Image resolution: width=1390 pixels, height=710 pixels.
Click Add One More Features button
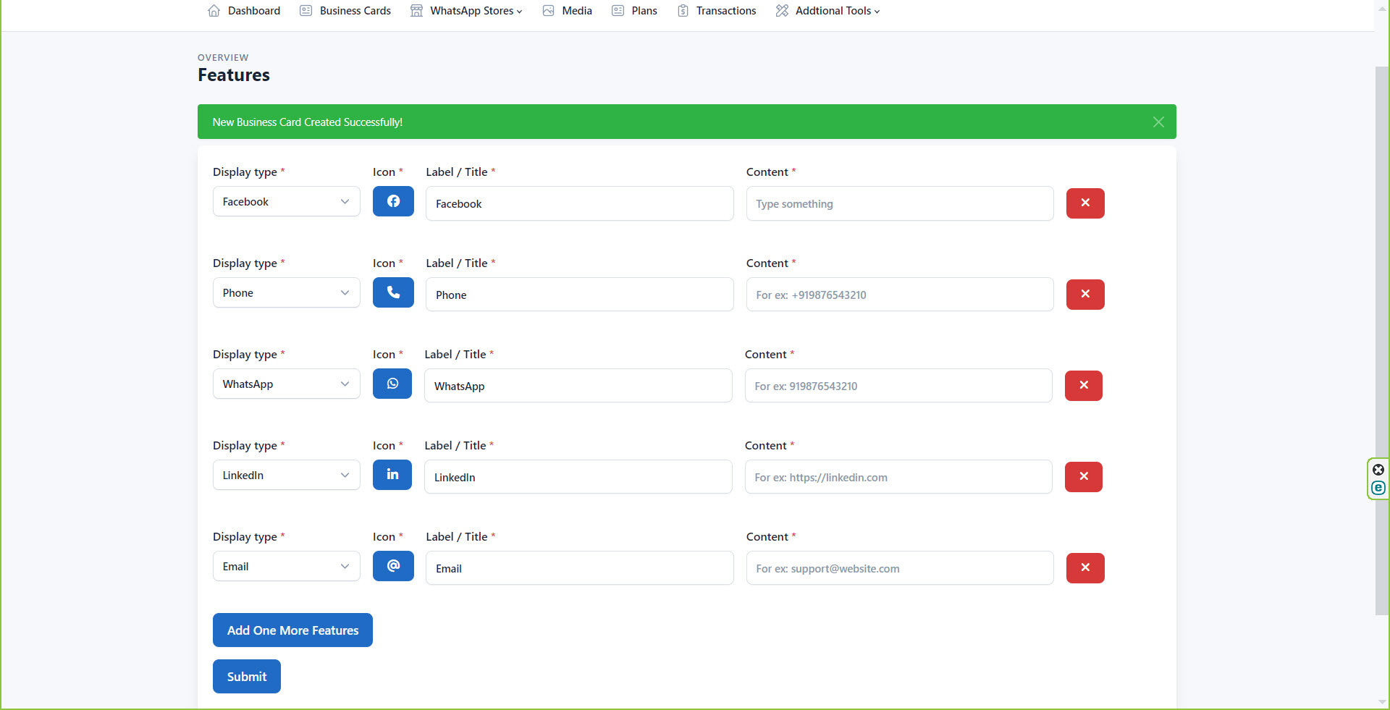292,630
